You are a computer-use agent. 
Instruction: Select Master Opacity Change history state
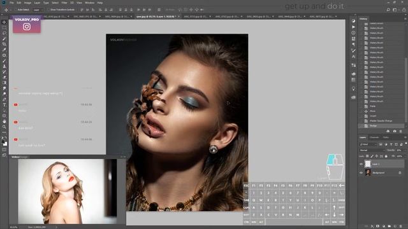pyautogui.click(x=381, y=121)
